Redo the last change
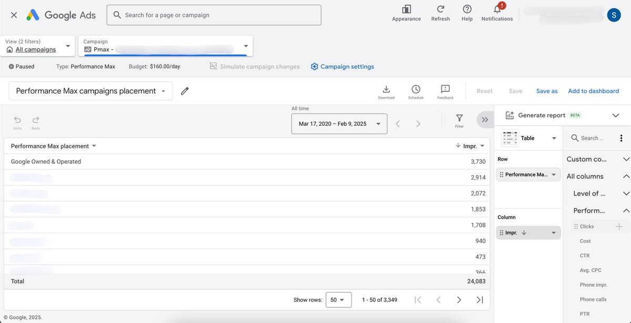Screen dimensions: 631x323 [x=36, y=122]
